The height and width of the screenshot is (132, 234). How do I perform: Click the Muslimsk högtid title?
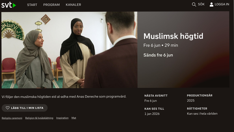(x=173, y=36)
